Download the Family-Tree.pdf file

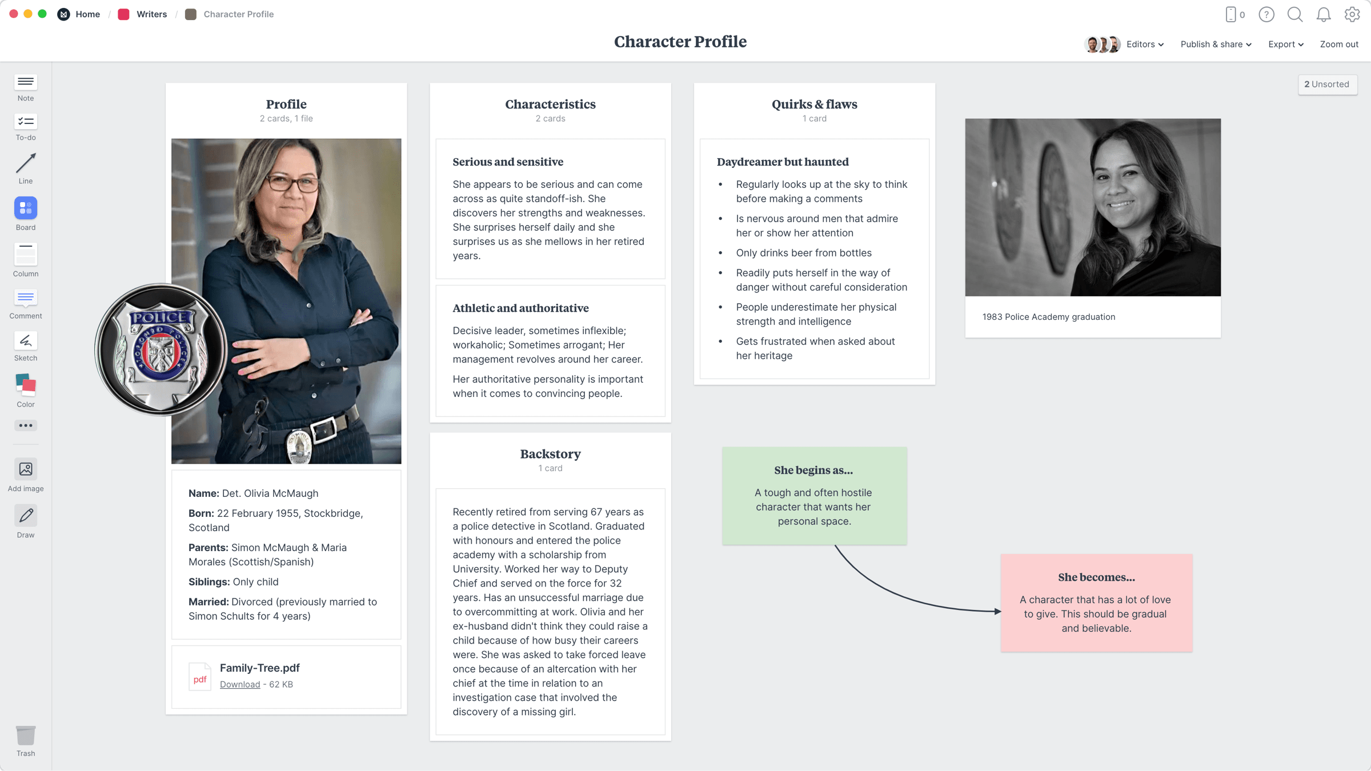tap(240, 684)
